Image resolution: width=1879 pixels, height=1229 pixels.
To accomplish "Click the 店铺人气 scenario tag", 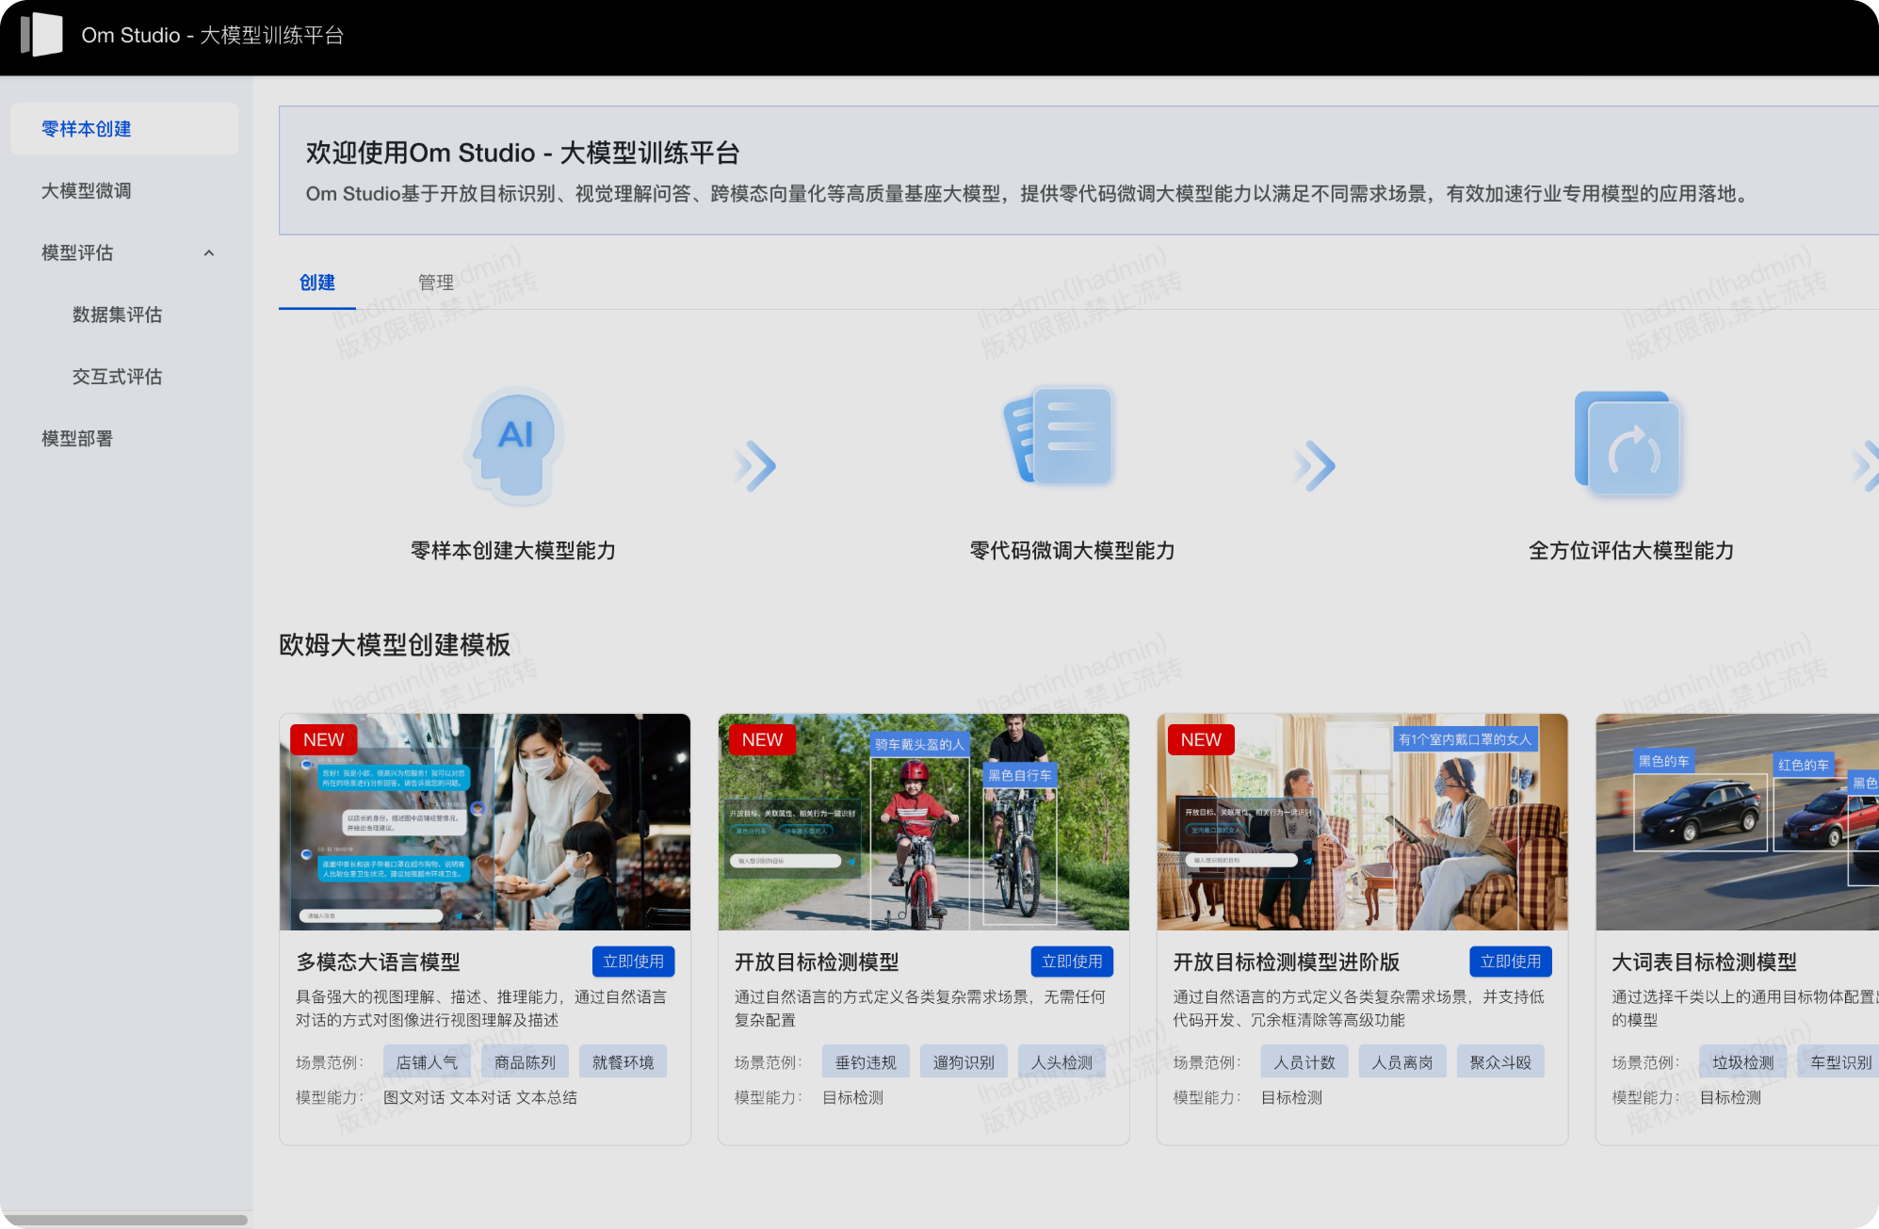I will click(x=428, y=1062).
